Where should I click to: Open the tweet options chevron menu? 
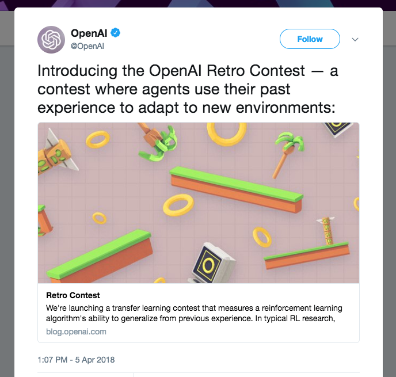point(355,40)
